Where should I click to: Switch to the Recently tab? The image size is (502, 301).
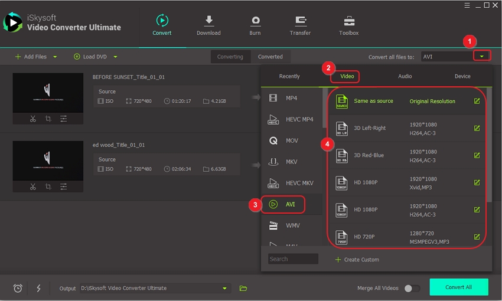(x=289, y=76)
